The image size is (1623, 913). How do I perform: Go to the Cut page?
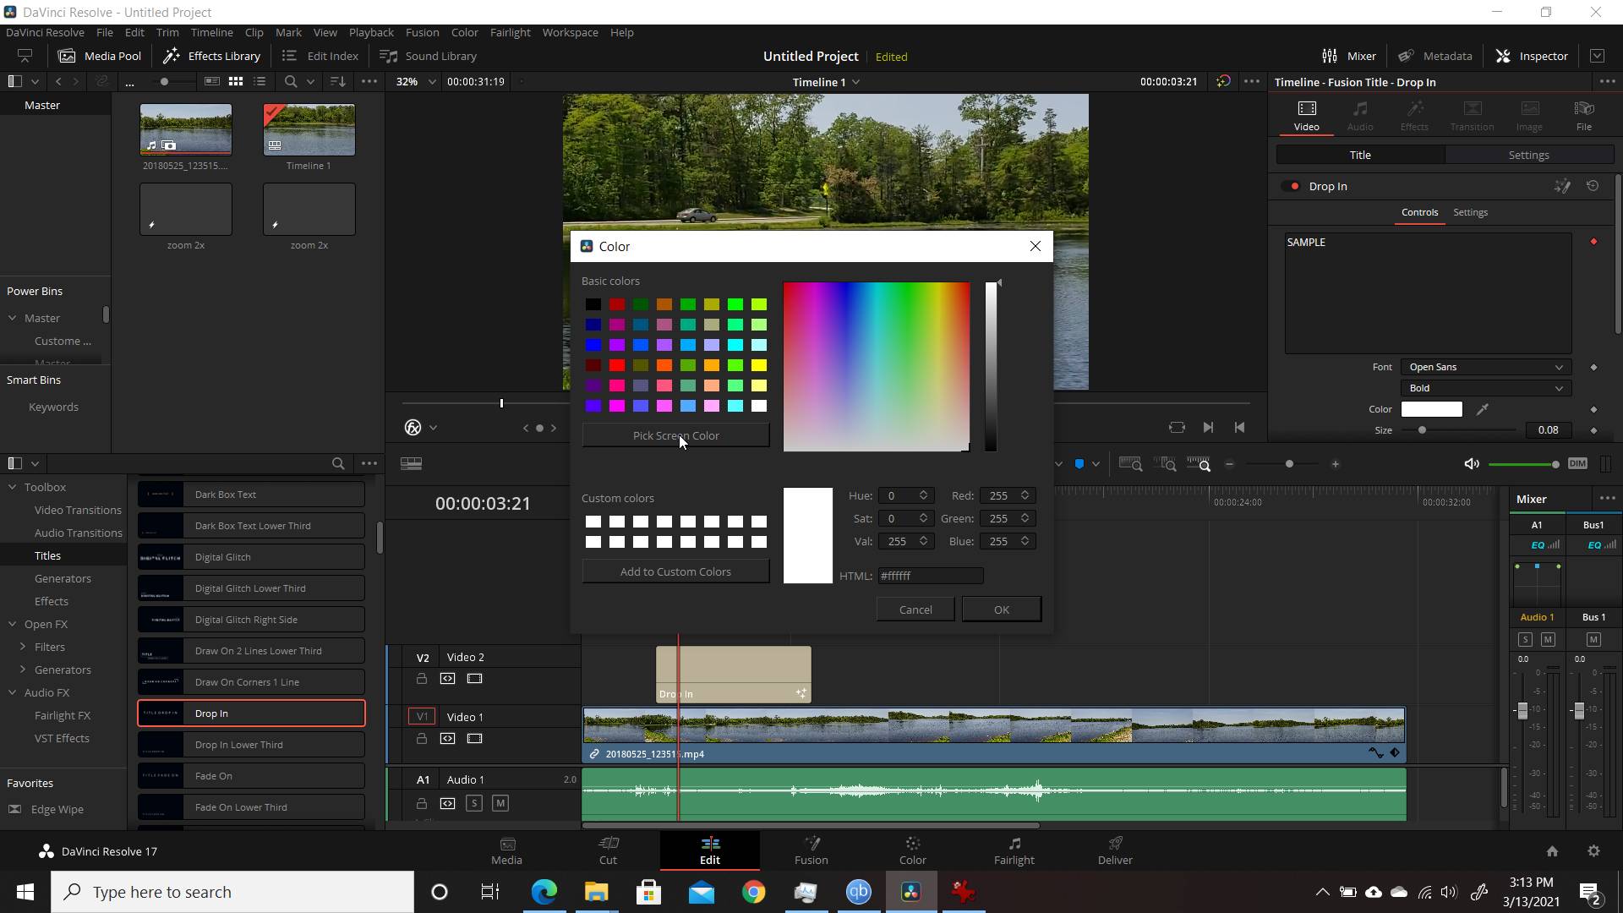coord(609,850)
